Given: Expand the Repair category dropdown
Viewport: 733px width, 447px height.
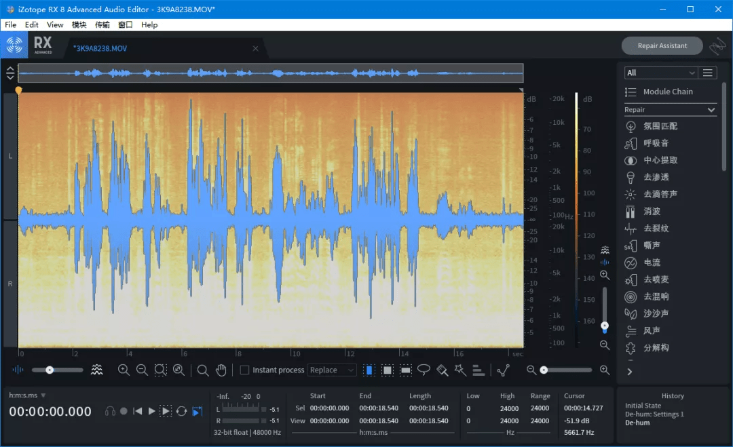Looking at the screenshot, I should tap(670, 110).
